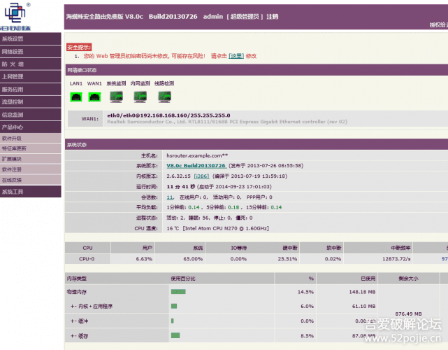Select 流量控制 in the sidebar
This screenshot has height=350, width=448.
13,102
